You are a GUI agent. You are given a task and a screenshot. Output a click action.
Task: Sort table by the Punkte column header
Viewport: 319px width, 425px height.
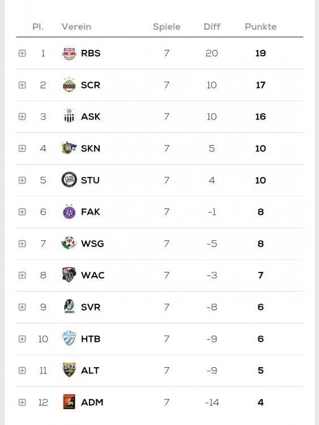[x=261, y=27]
